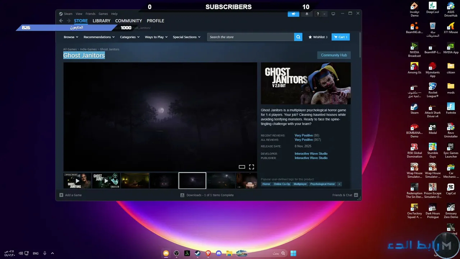Open the Wishlist
460x259 pixels.
[x=318, y=37]
